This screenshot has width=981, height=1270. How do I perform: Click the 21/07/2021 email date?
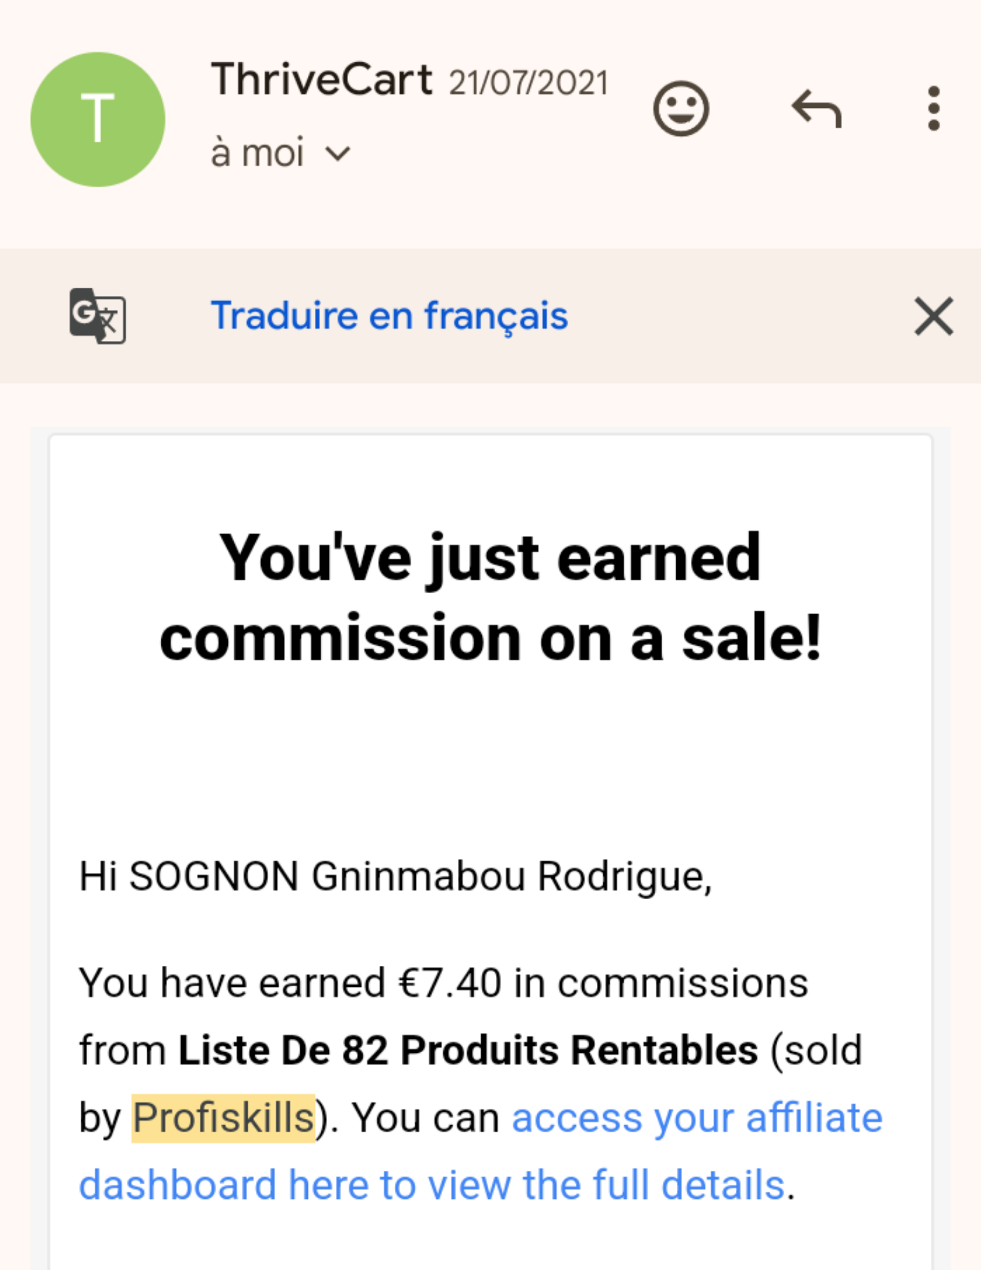[x=528, y=83]
